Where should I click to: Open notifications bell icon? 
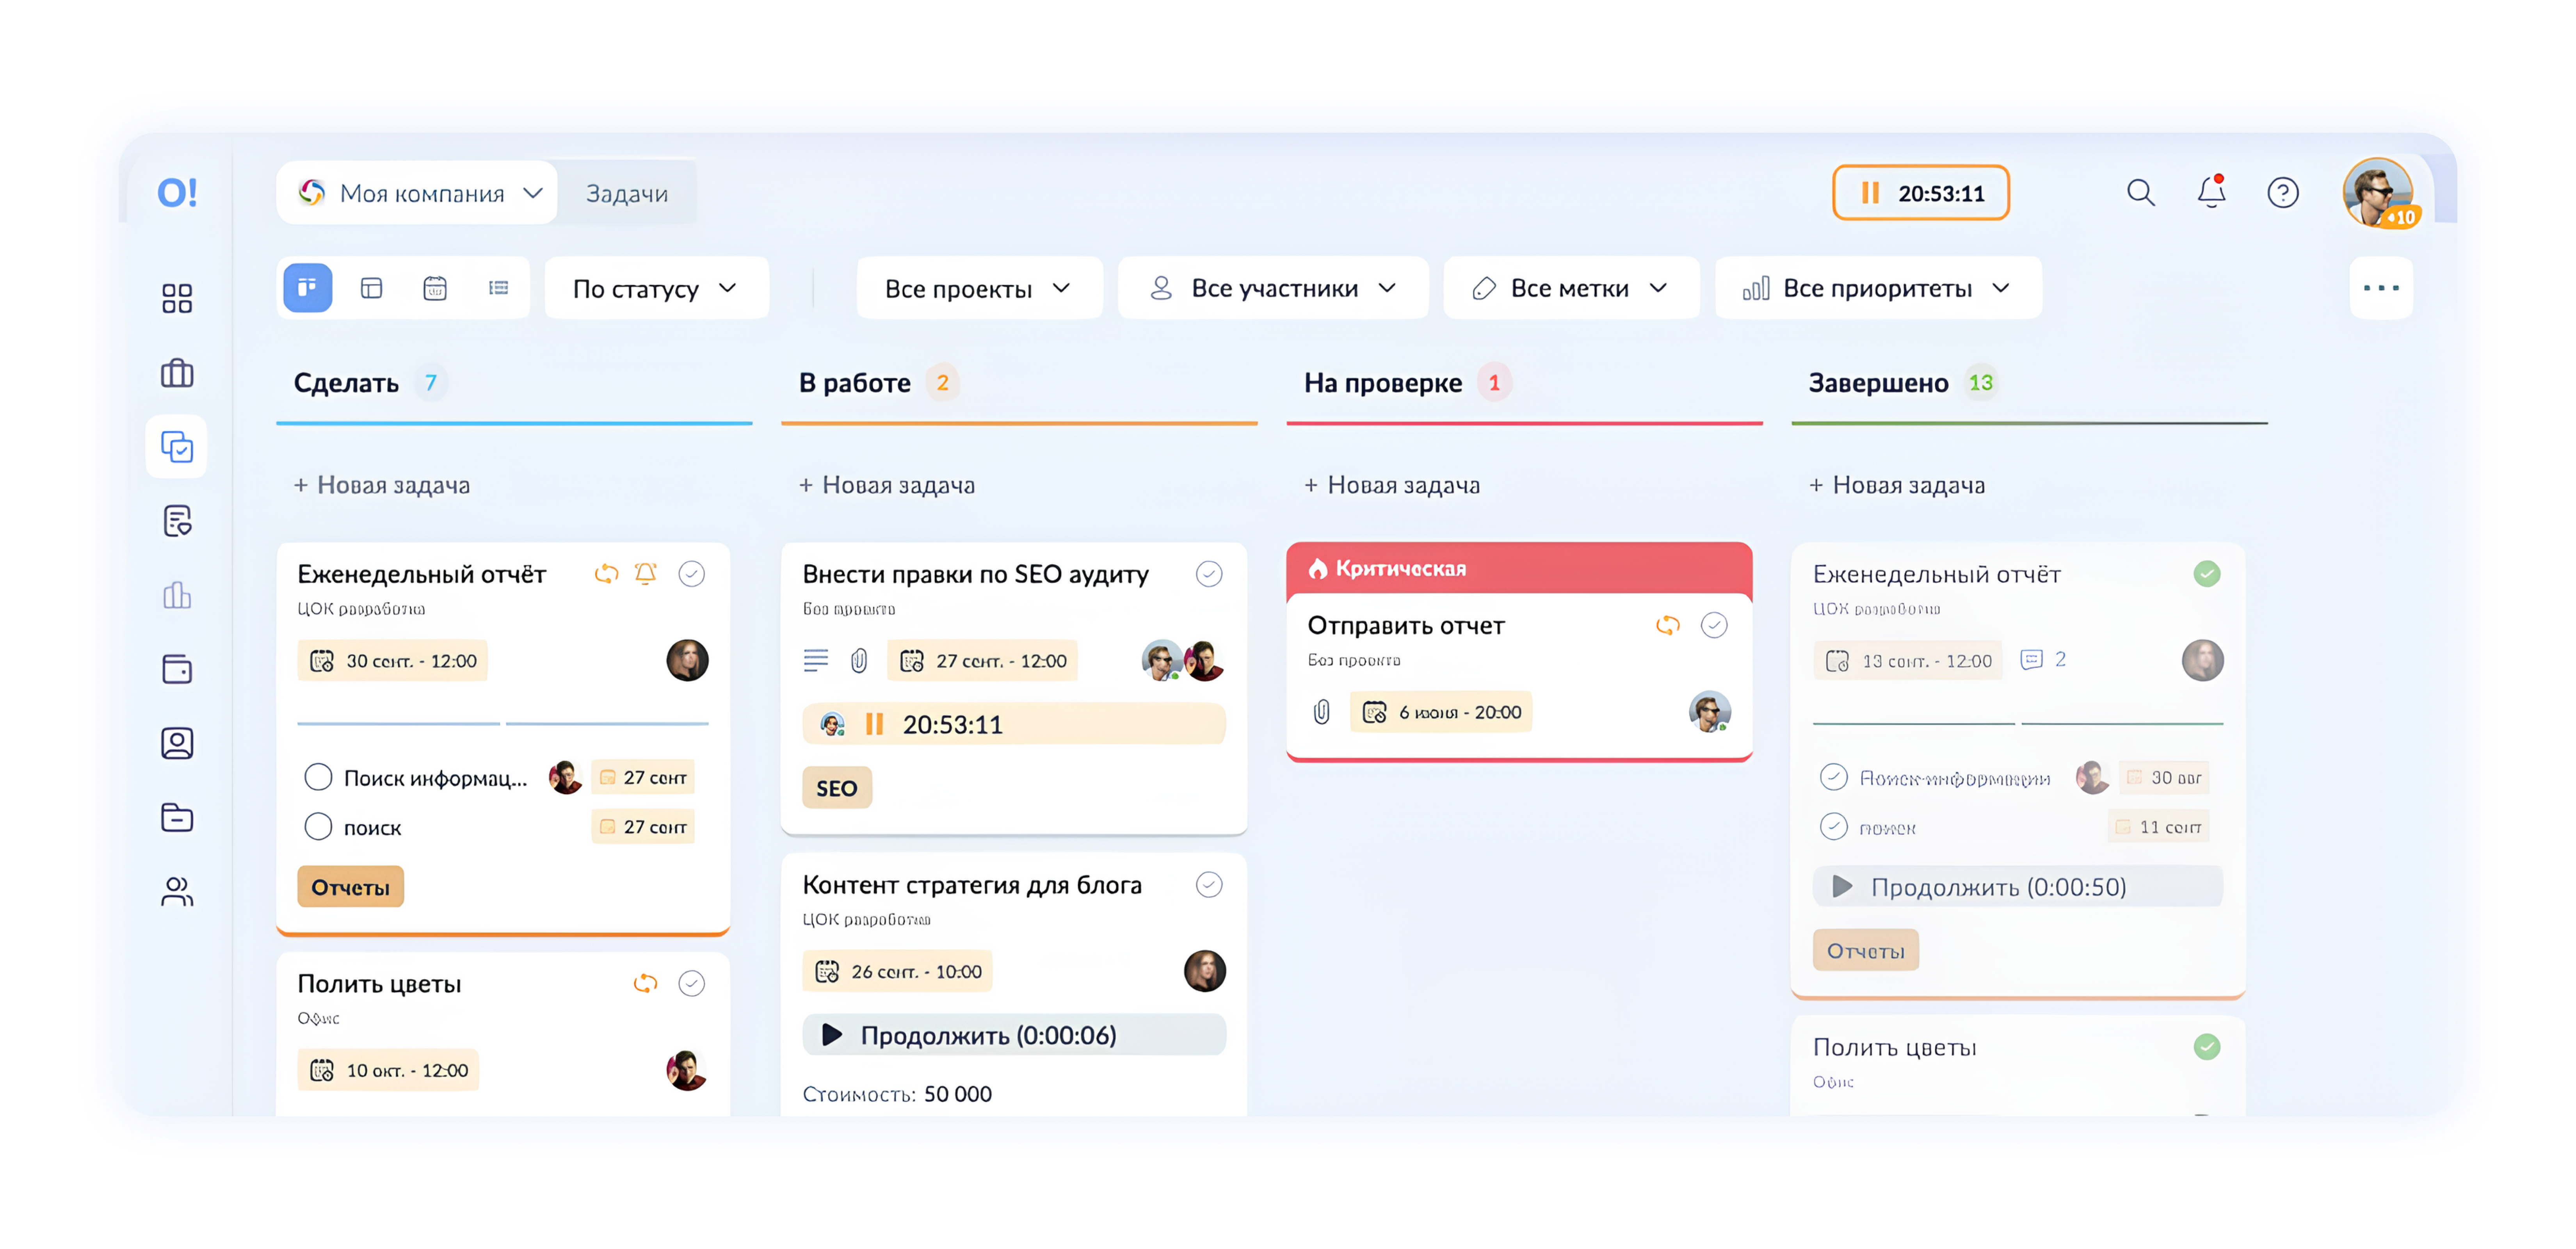[2211, 192]
